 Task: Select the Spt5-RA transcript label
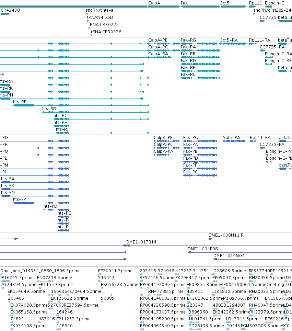(229, 40)
